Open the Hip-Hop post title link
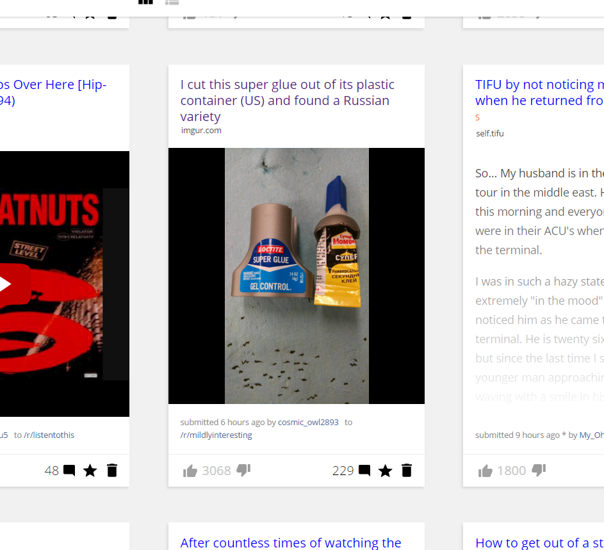Screen dimensions: 604x550 click(53, 92)
